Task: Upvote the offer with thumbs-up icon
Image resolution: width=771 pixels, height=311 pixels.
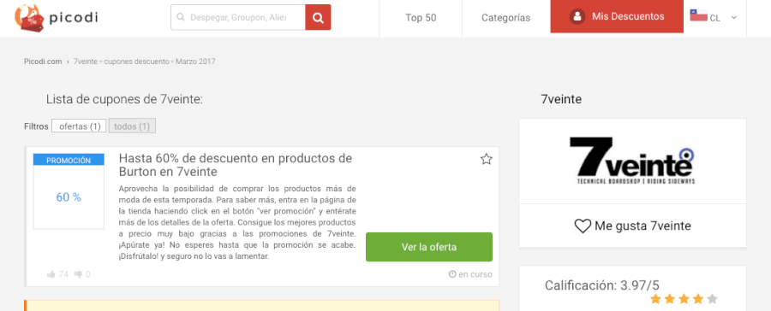Action: click(x=51, y=274)
